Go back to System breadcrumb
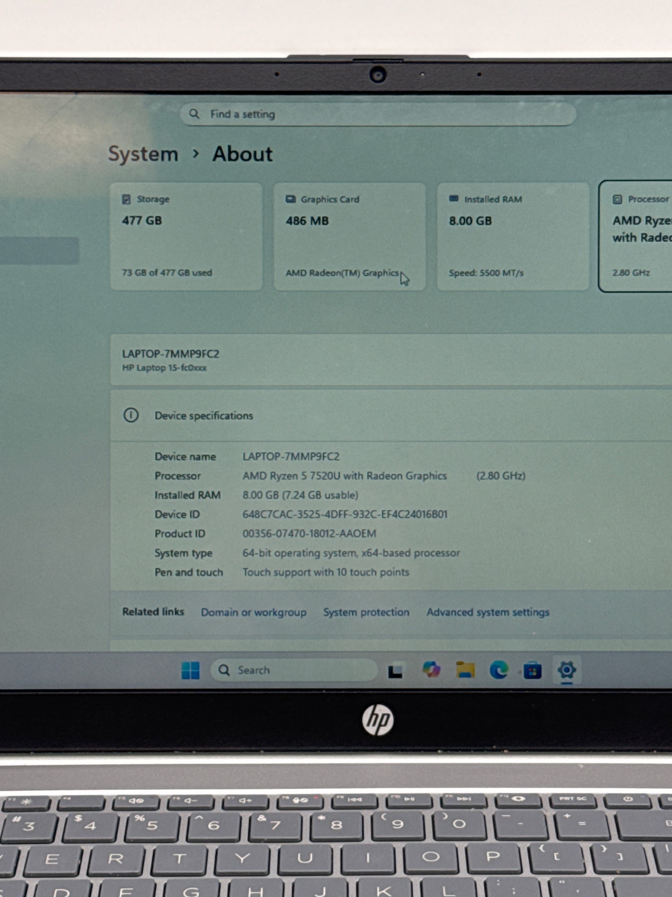Image resolution: width=672 pixels, height=897 pixels. click(143, 154)
